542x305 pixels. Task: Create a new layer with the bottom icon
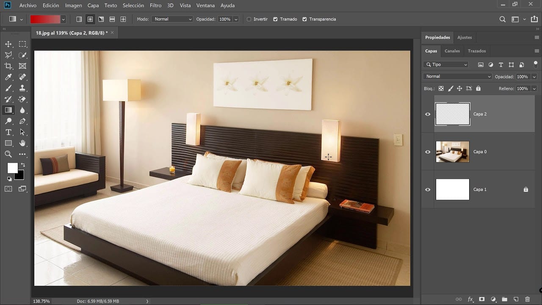point(516,299)
